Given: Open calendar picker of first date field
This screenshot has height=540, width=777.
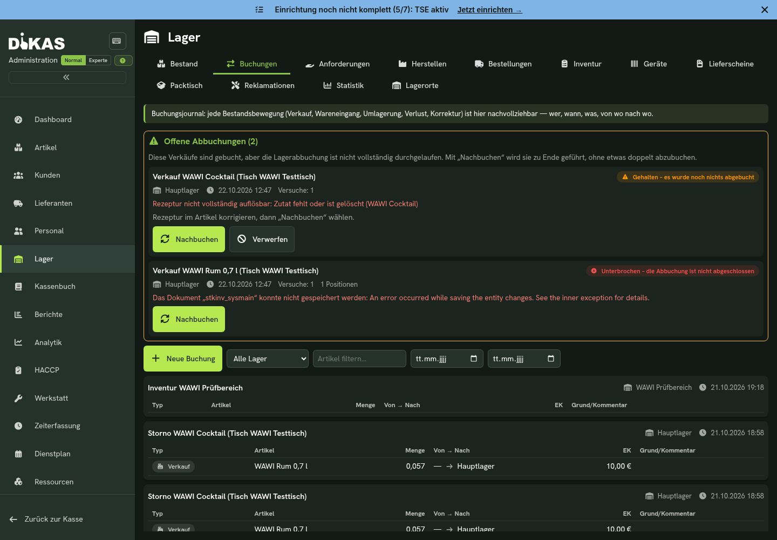Looking at the screenshot, I should (x=474, y=359).
